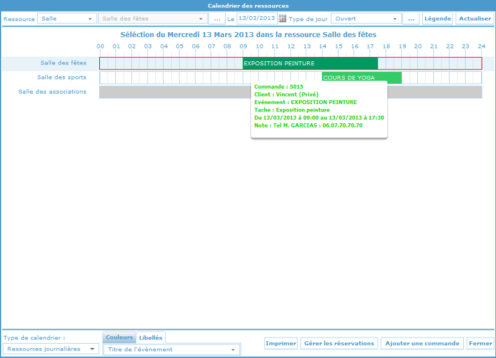Image resolution: width=496 pixels, height=358 pixels.
Task: Click the tooltip line Commande : S015
Action: (x=278, y=87)
